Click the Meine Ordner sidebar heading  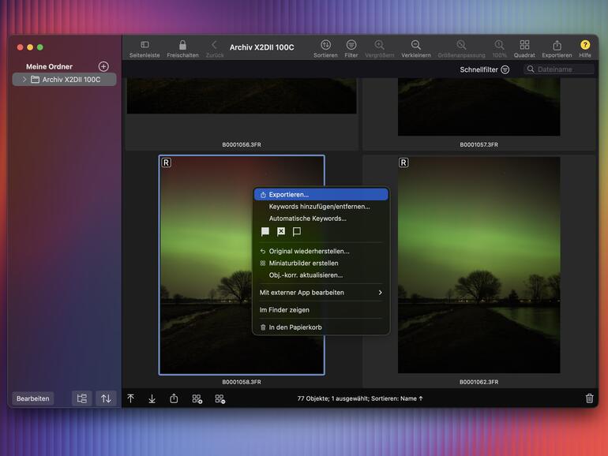point(49,66)
